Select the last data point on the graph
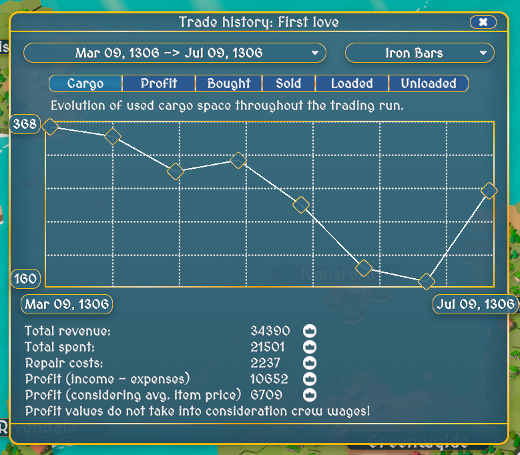Image resolution: width=520 pixels, height=455 pixels. (489, 191)
